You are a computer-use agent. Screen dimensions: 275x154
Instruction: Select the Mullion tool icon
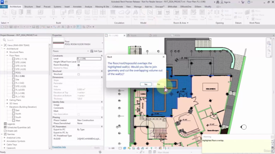tap(103, 12)
